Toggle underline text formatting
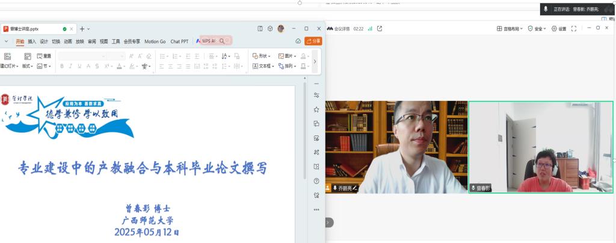 click(81, 66)
